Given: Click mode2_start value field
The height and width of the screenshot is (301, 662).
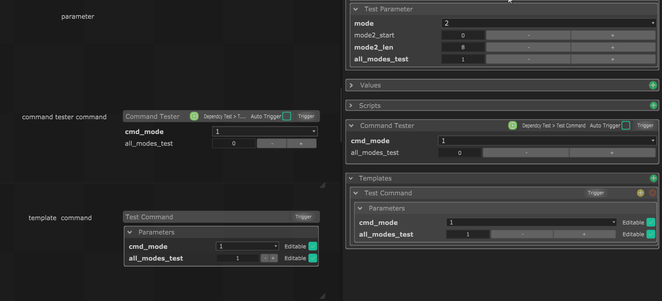Looking at the screenshot, I should (463, 35).
